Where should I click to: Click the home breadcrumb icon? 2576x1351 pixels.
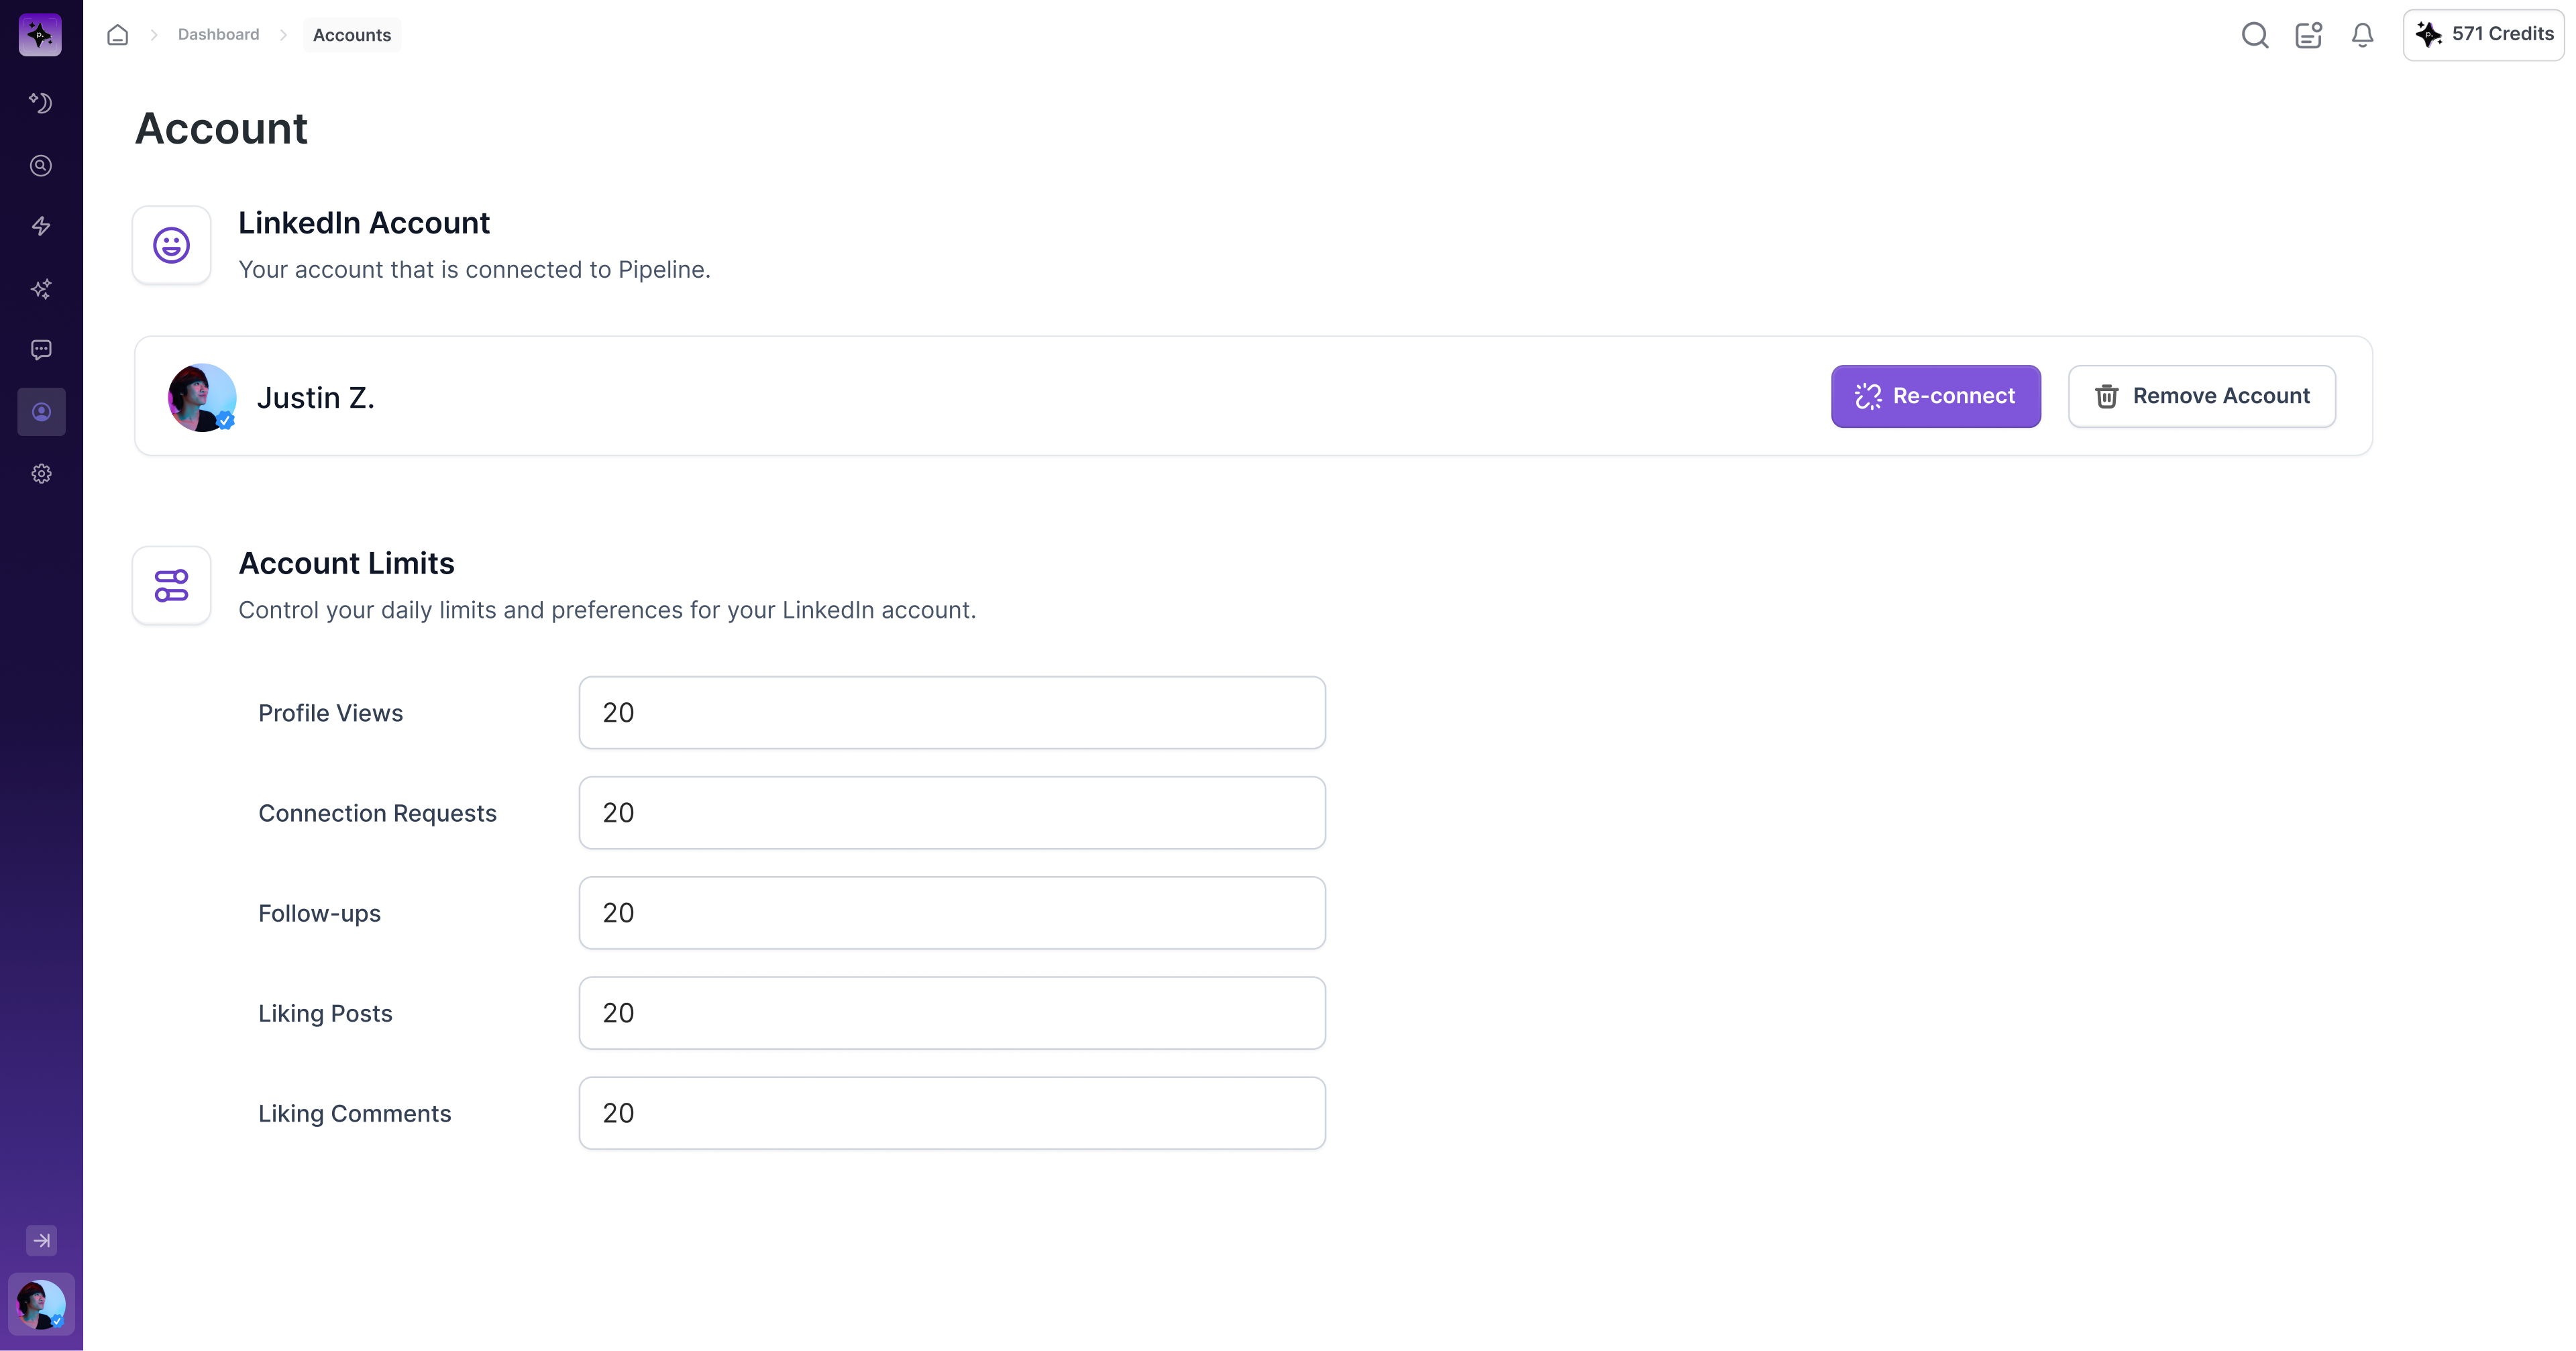[118, 35]
